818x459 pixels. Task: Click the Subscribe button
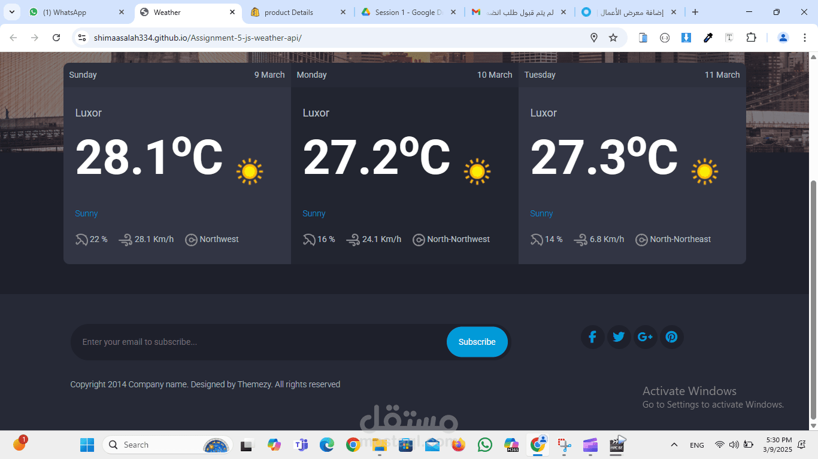pos(477,342)
